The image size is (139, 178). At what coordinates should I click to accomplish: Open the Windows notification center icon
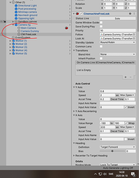133,174
